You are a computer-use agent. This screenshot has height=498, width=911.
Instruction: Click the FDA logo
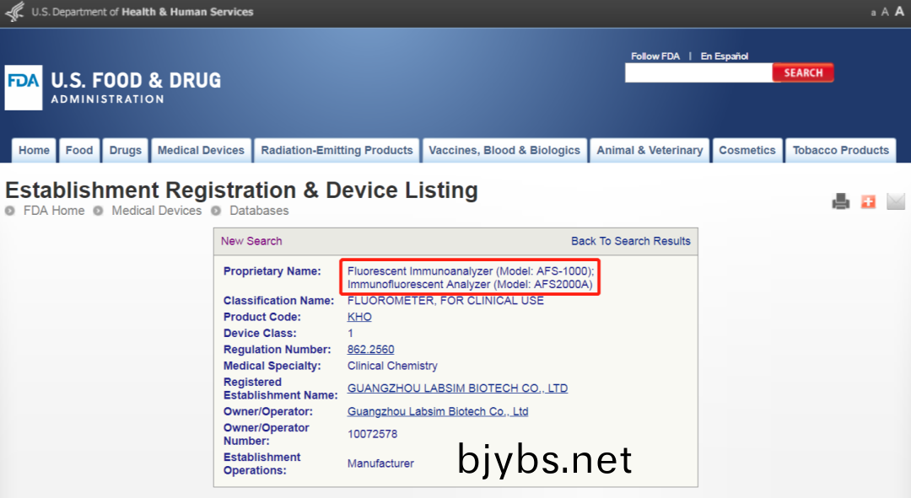click(24, 88)
